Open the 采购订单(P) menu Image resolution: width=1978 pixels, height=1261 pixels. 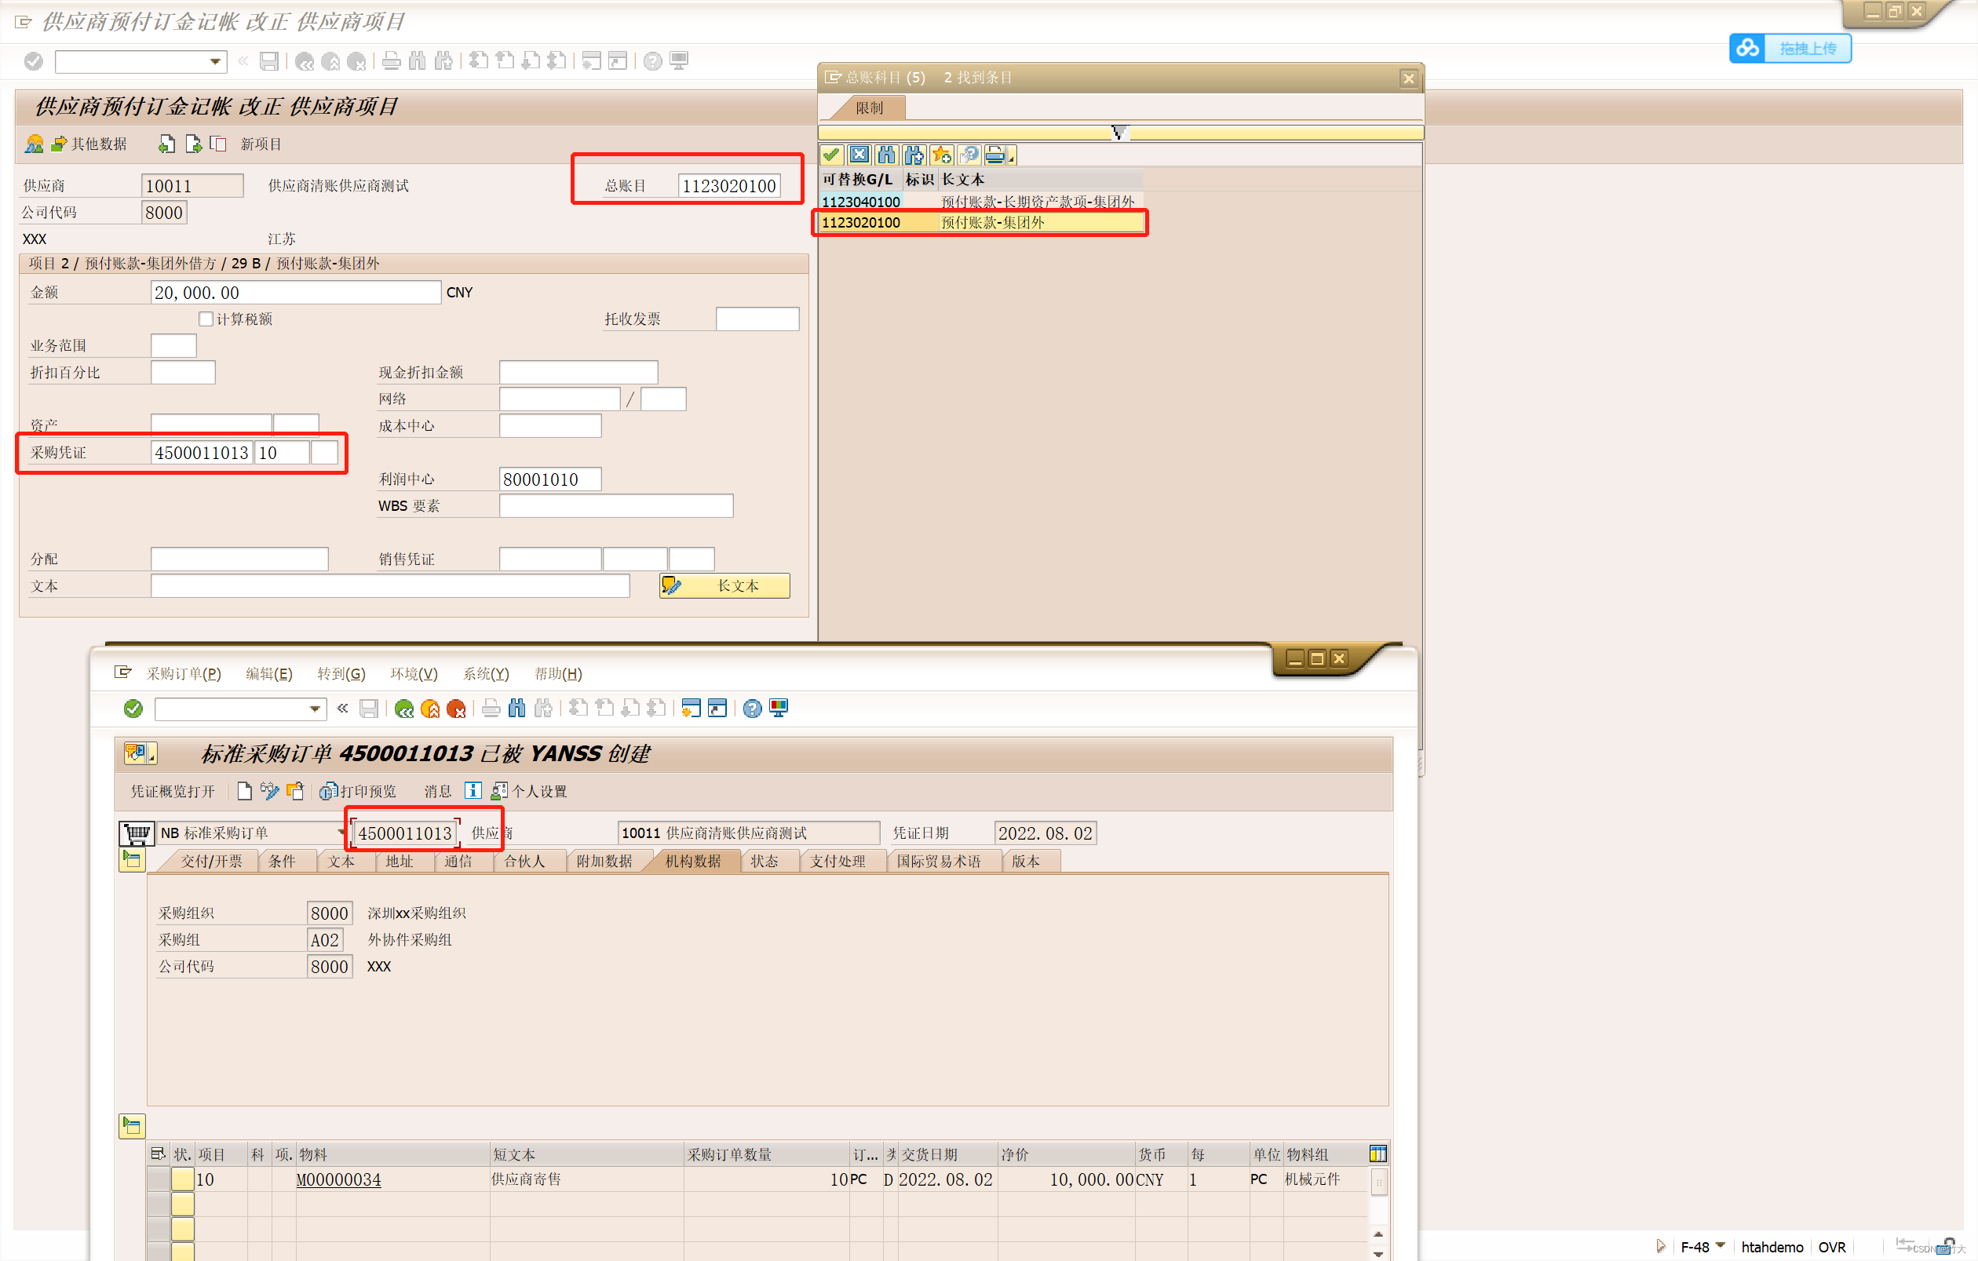point(183,673)
